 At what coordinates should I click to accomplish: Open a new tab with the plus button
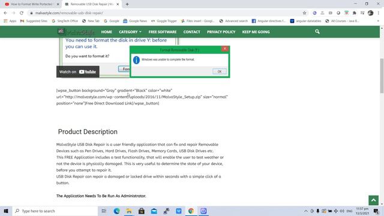(x=127, y=4)
